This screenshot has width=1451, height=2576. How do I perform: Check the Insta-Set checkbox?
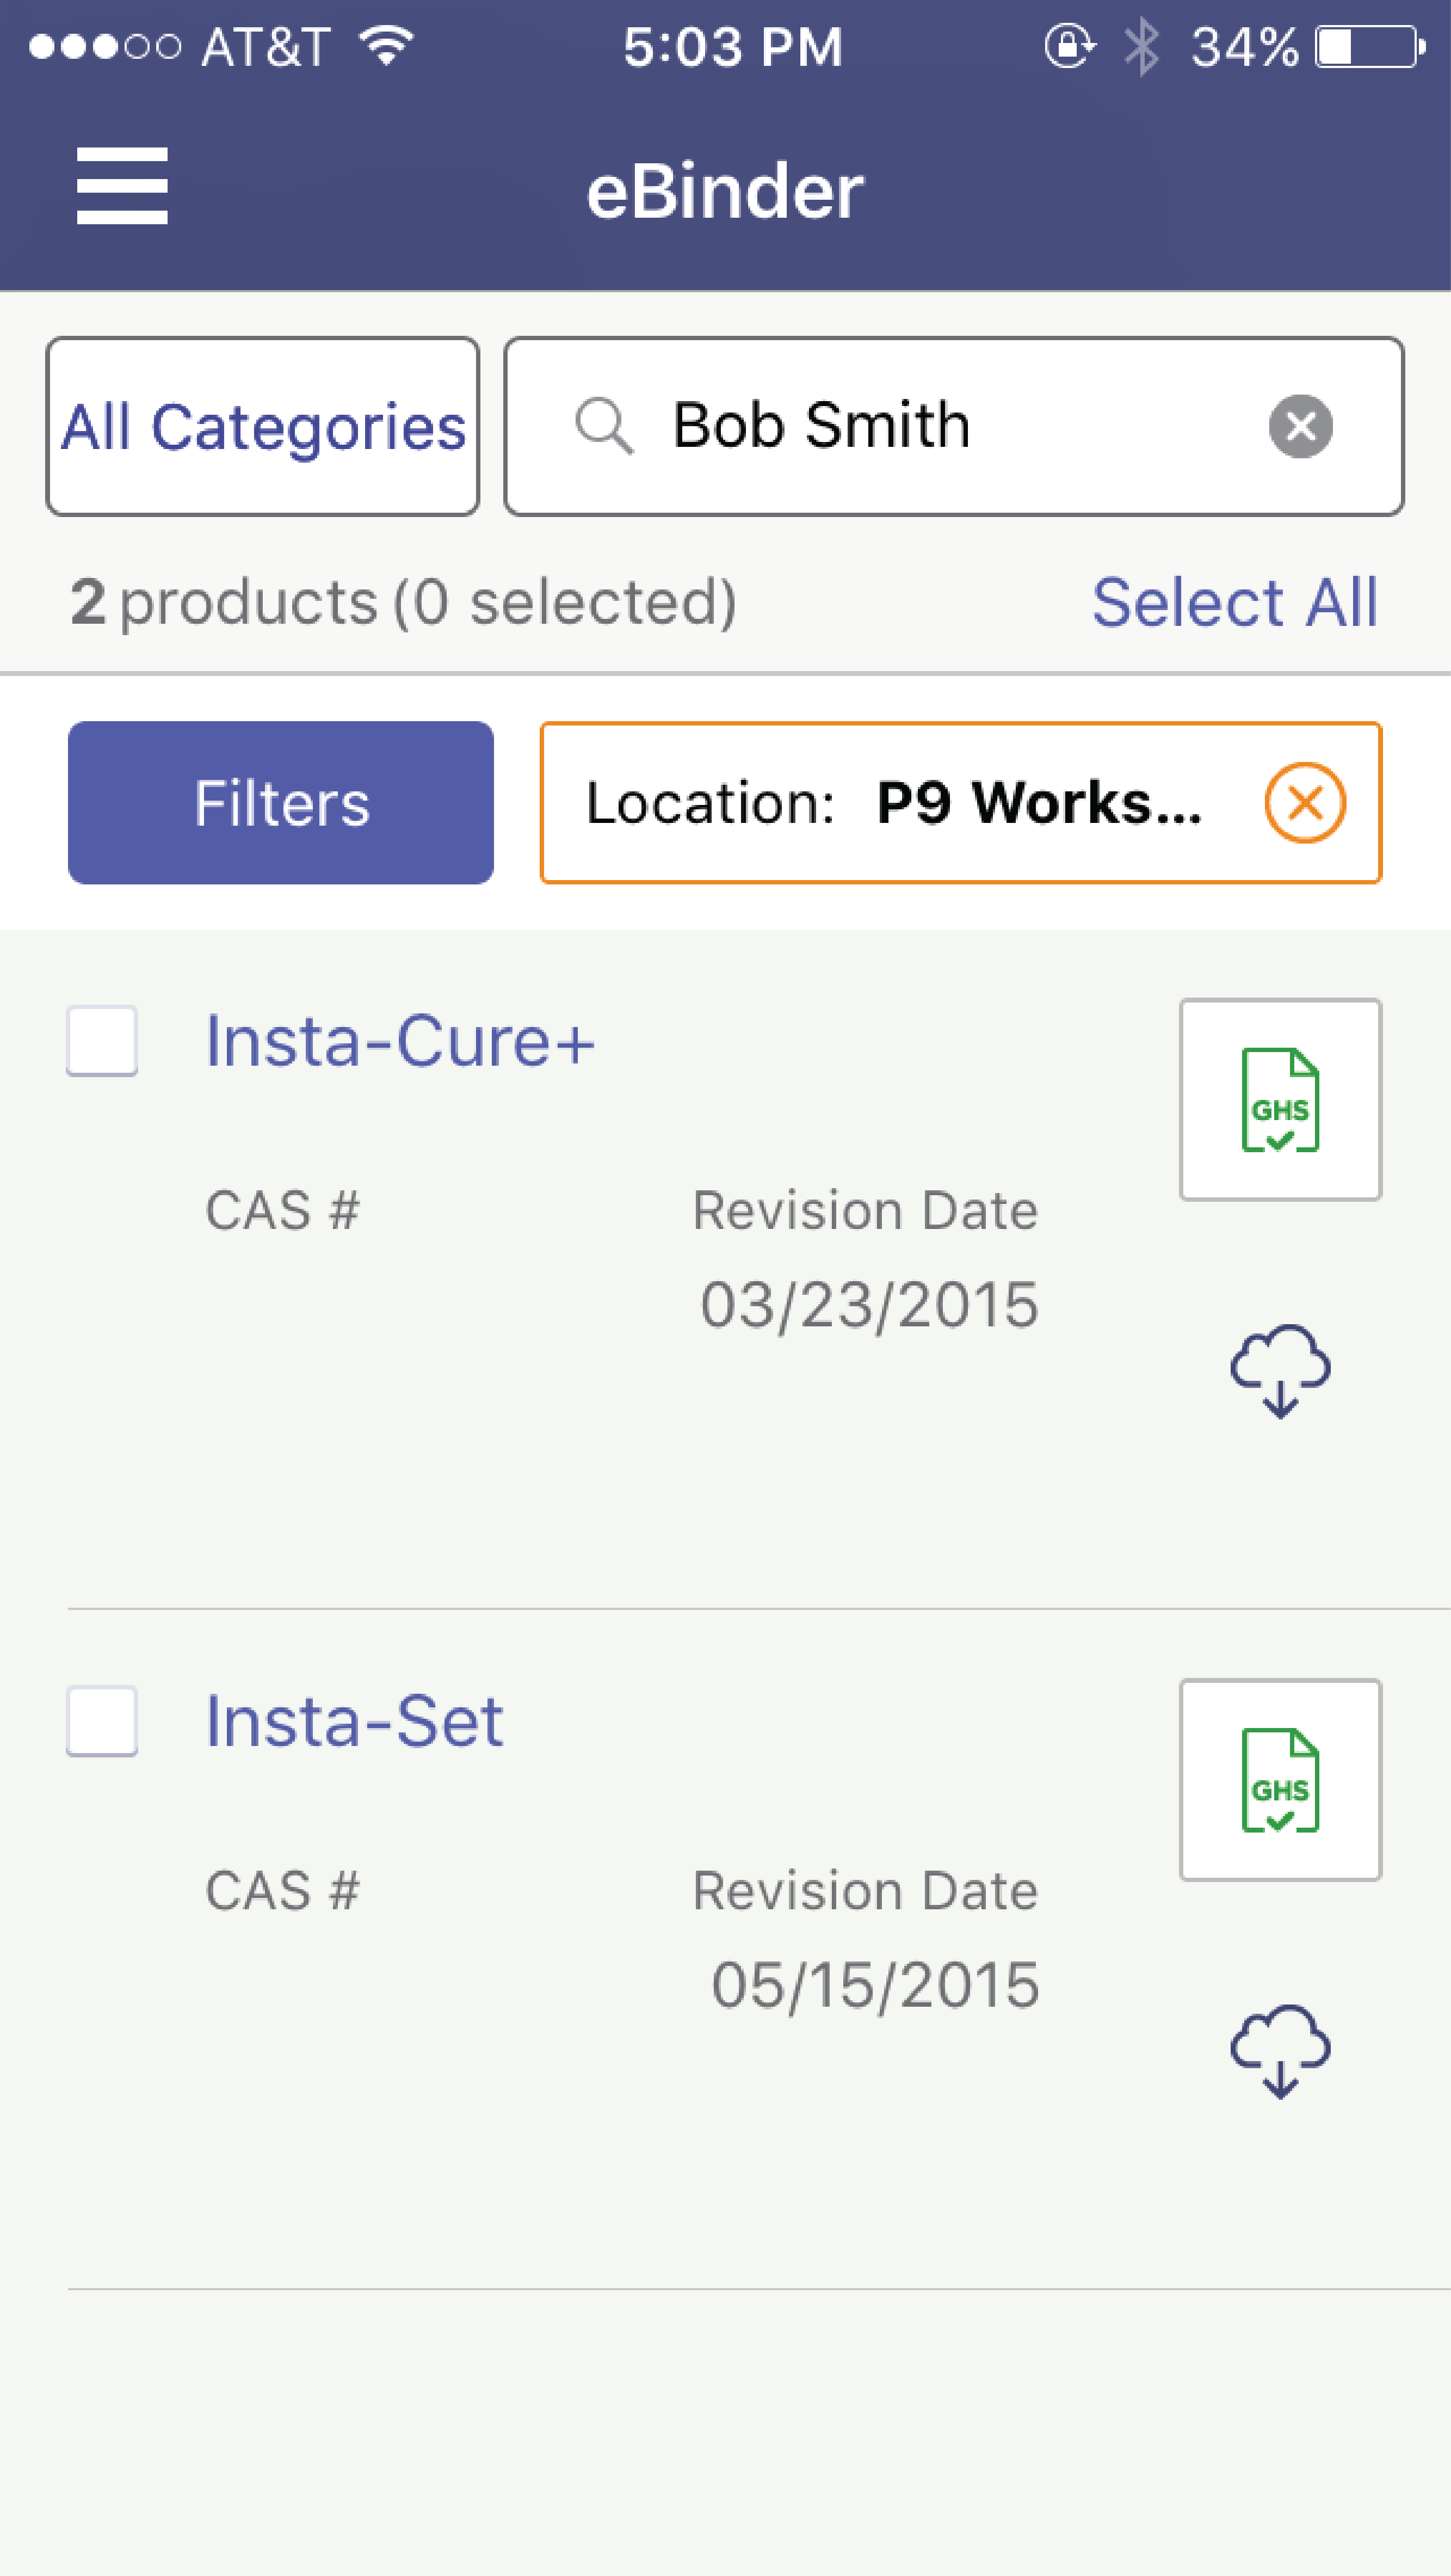click(x=102, y=1721)
